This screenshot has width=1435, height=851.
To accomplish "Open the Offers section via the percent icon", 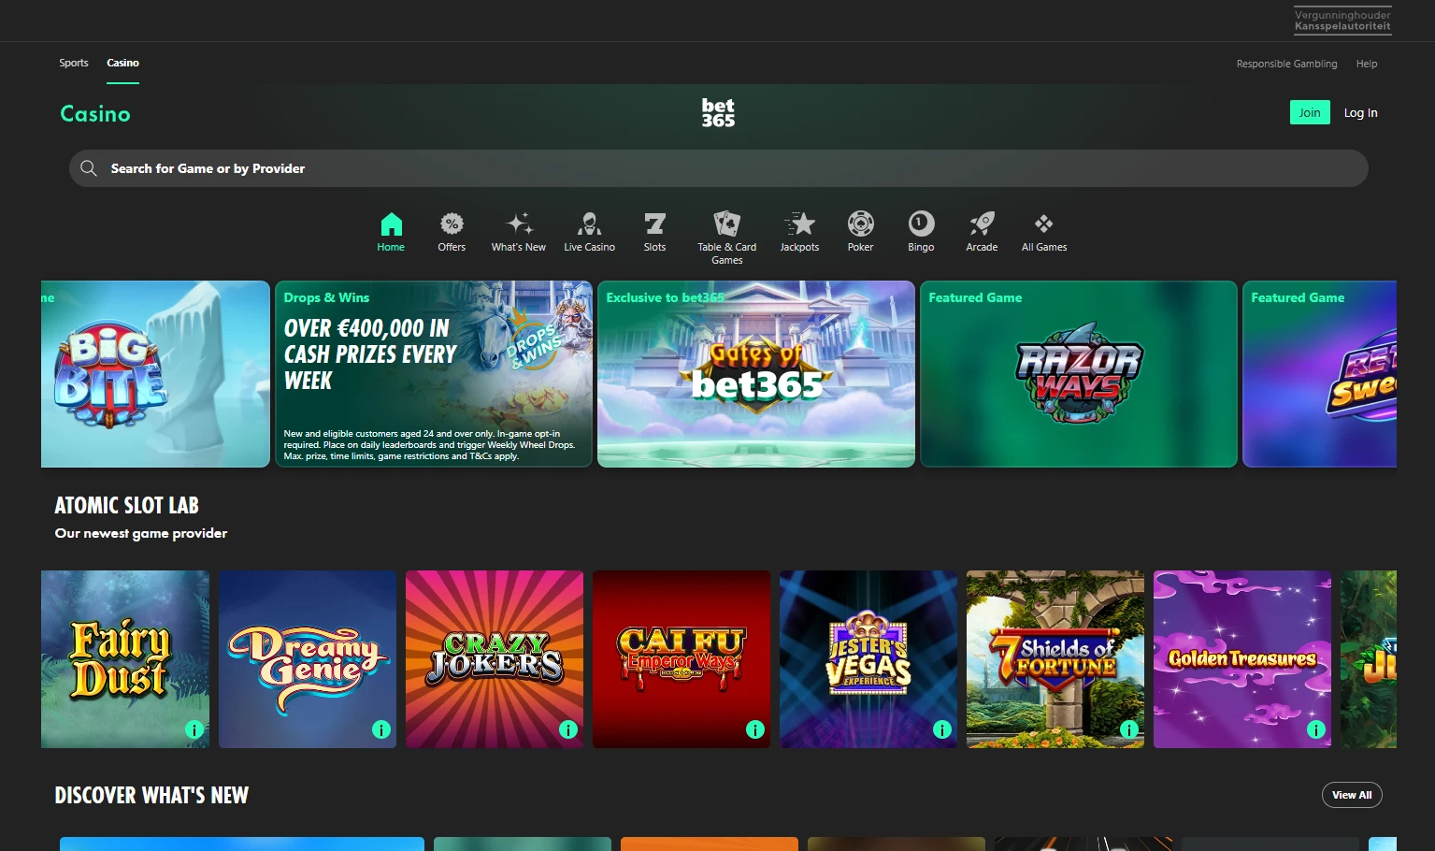I will pos(452,224).
